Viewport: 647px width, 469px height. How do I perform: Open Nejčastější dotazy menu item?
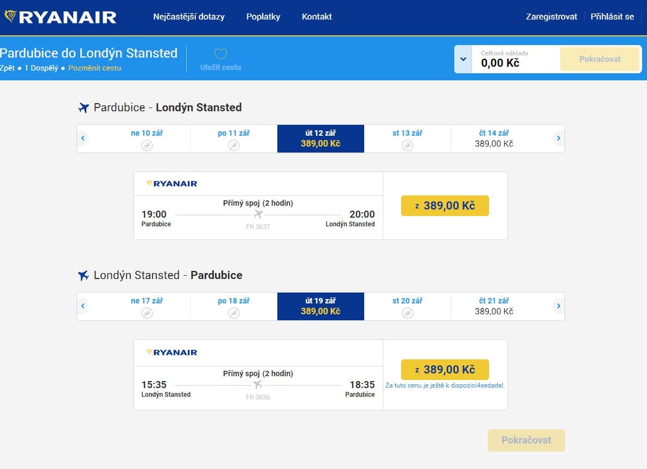pos(189,17)
